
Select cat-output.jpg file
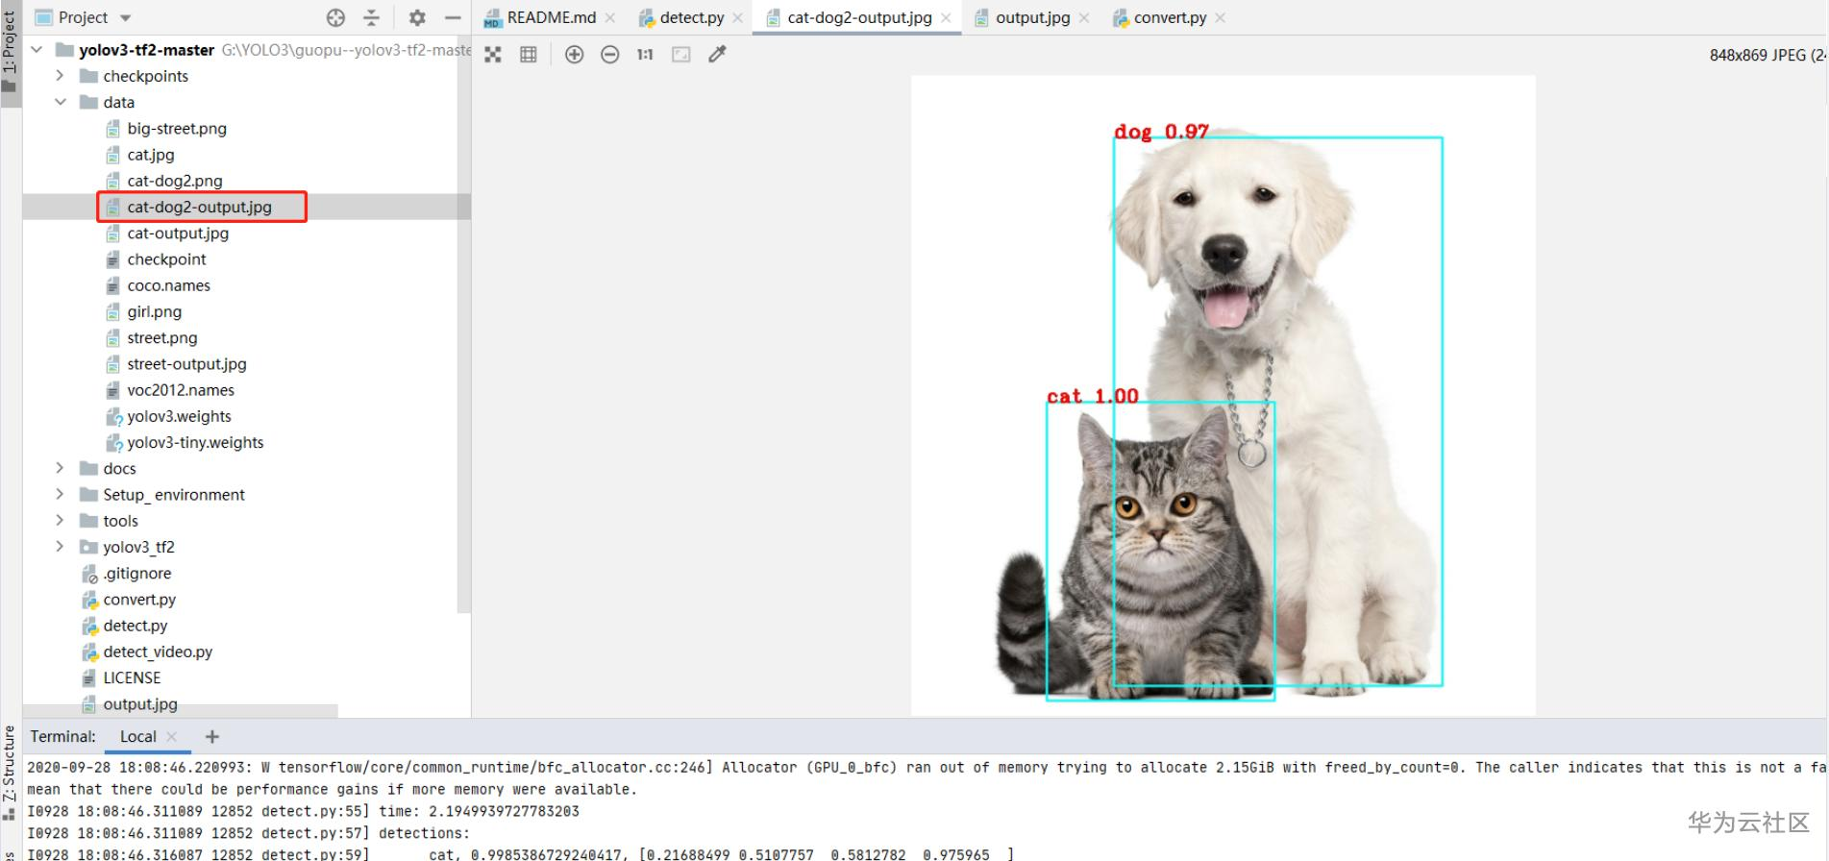tap(178, 233)
